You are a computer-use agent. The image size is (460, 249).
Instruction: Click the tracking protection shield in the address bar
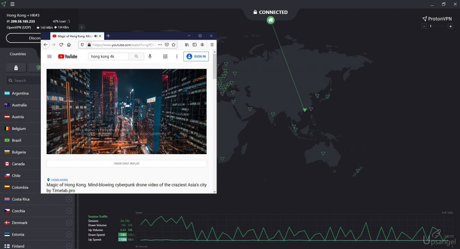pyautogui.click(x=82, y=44)
